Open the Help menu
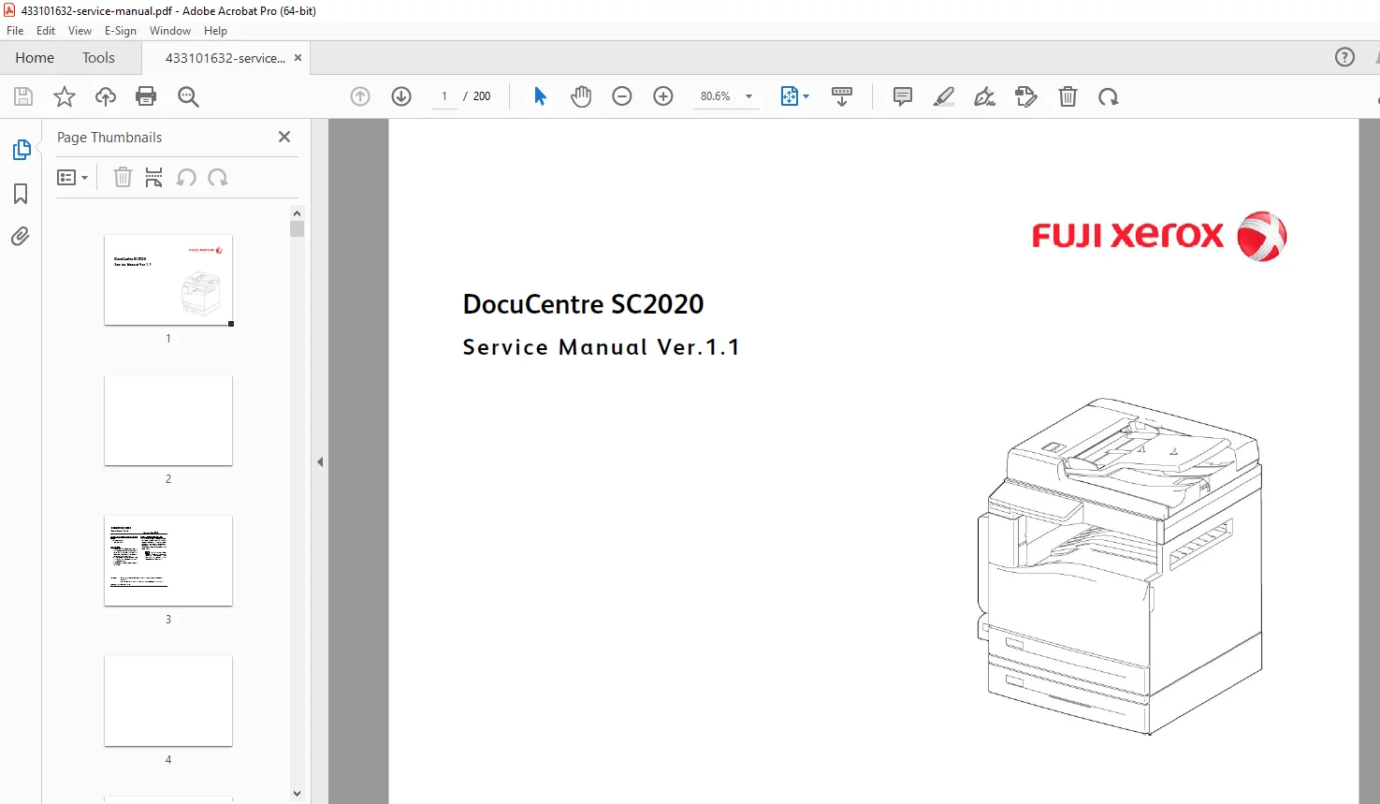The width and height of the screenshot is (1380, 804). 215,31
